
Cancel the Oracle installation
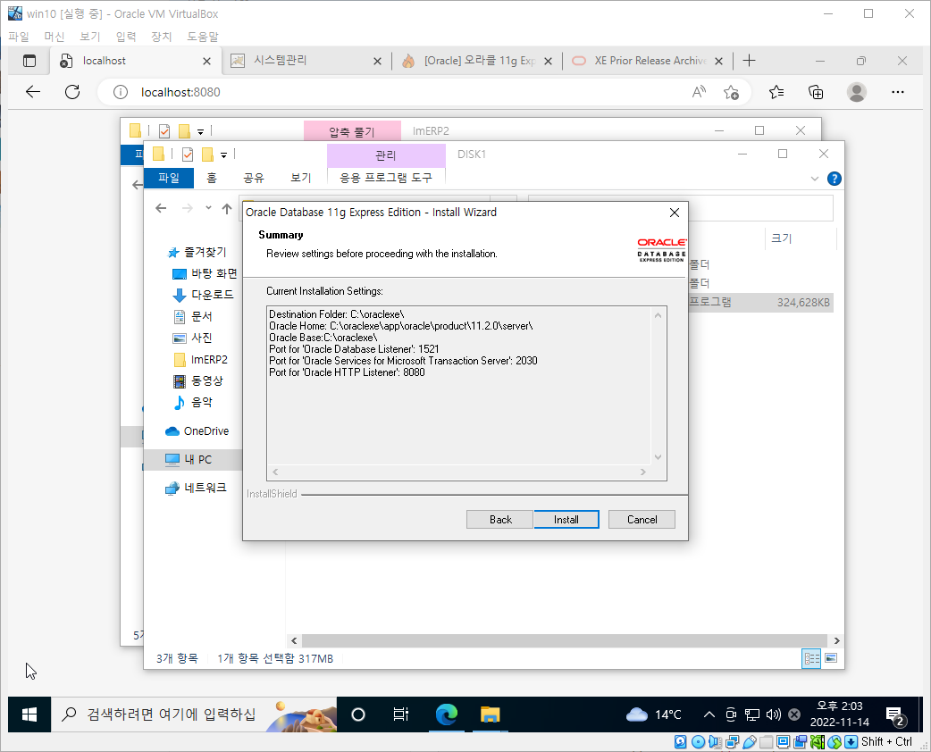click(x=642, y=519)
